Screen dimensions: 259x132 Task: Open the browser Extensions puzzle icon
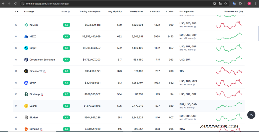coord(240,4)
